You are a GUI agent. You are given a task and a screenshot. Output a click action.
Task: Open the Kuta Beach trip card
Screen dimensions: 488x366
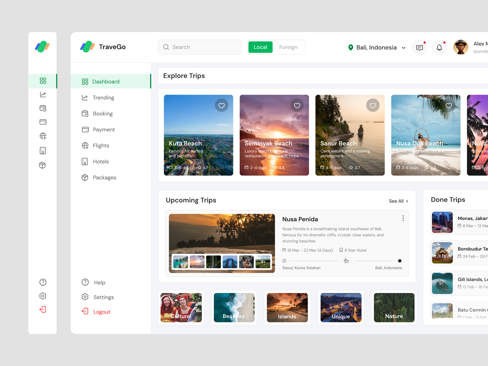click(x=199, y=135)
